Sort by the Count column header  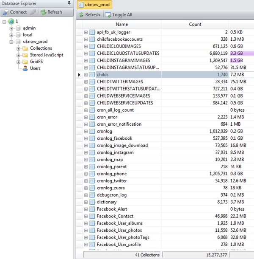click(x=195, y=24)
